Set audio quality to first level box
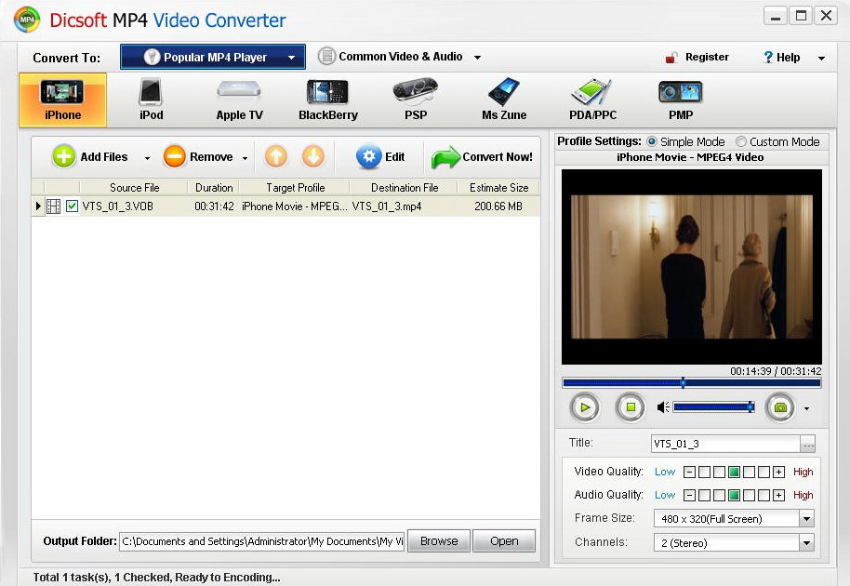 (x=704, y=496)
